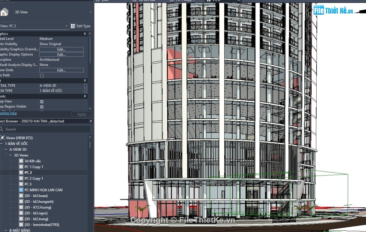Click the PC MINH HỌA LAN CAN view icon

point(21,190)
